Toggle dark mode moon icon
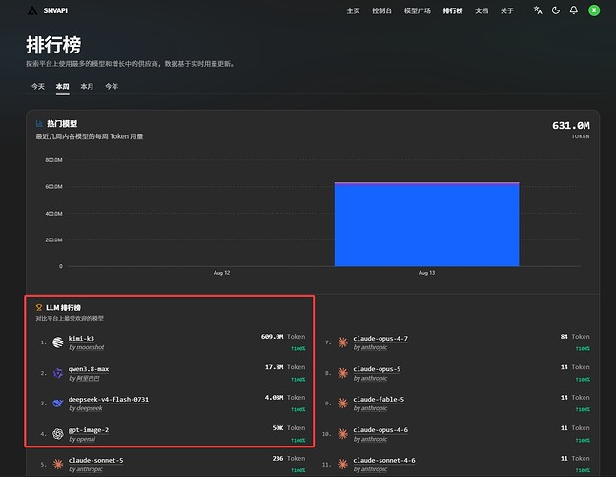Screen dimensions: 616x477 [x=556, y=10]
